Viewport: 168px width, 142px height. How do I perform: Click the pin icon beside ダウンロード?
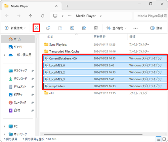pos(33,79)
